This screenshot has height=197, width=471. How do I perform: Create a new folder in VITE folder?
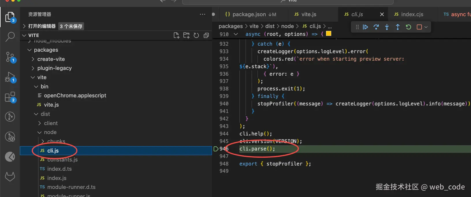tap(187, 35)
